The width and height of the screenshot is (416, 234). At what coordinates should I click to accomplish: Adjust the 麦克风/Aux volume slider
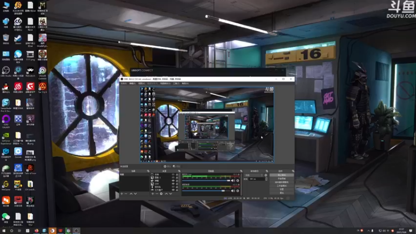click(206, 180)
